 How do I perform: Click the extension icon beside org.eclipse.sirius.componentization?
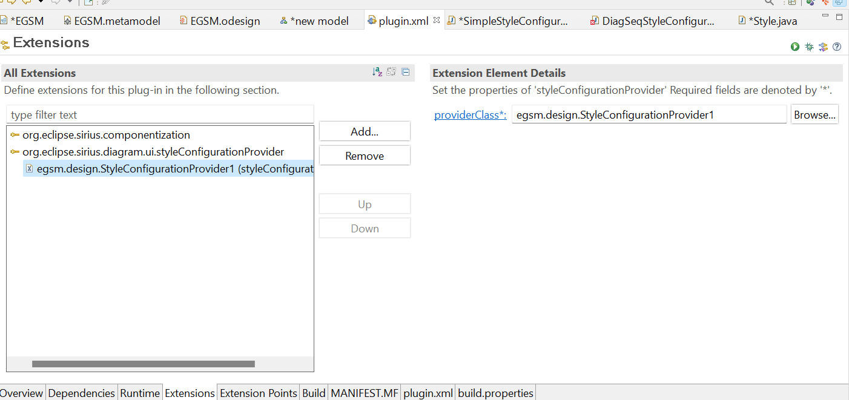(x=15, y=135)
